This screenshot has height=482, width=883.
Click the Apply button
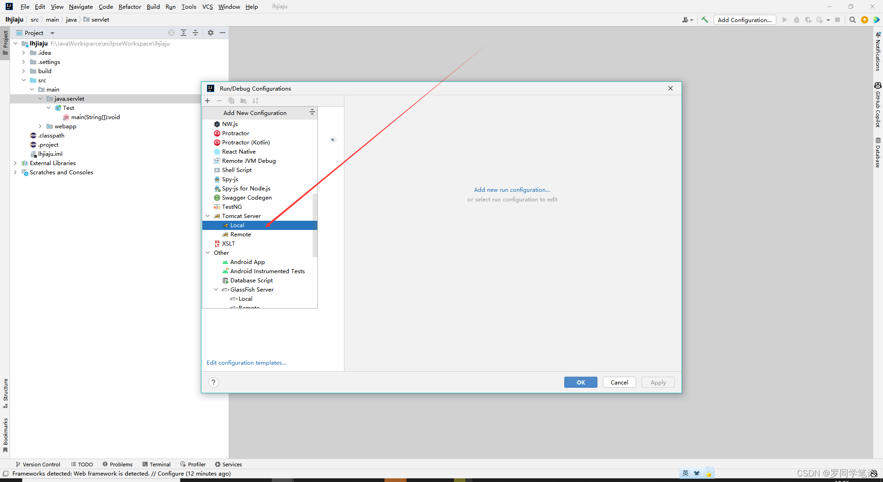coord(658,382)
